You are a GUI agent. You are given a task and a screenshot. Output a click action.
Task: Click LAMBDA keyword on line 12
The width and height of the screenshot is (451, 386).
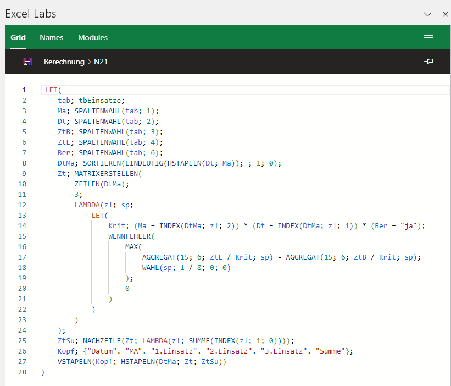point(87,205)
